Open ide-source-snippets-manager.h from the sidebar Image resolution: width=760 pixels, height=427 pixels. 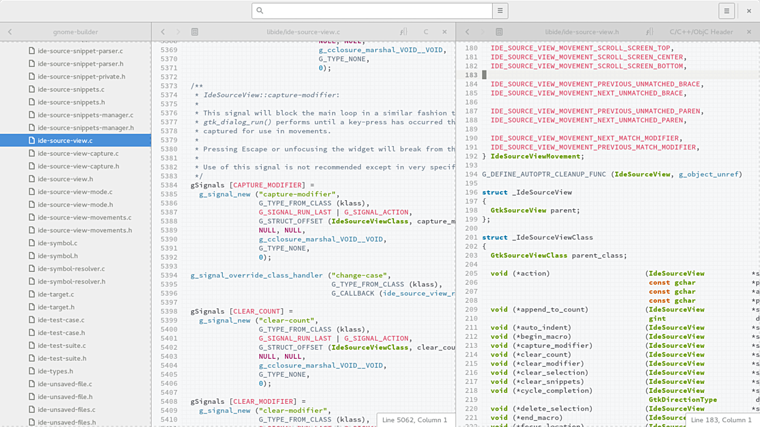pyautogui.click(x=85, y=128)
